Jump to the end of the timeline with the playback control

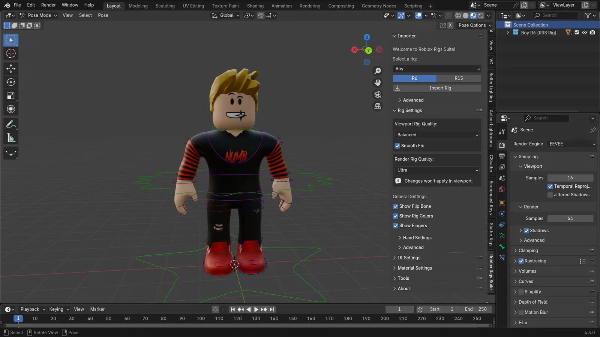click(272, 309)
